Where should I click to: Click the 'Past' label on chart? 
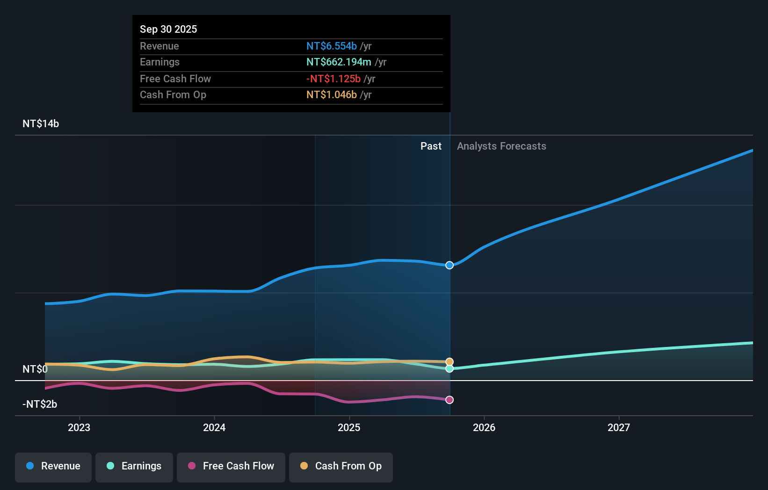431,146
